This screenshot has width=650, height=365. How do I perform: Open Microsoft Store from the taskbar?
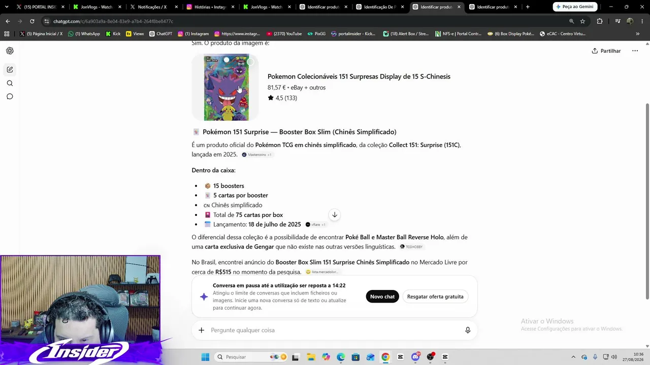click(x=355, y=357)
